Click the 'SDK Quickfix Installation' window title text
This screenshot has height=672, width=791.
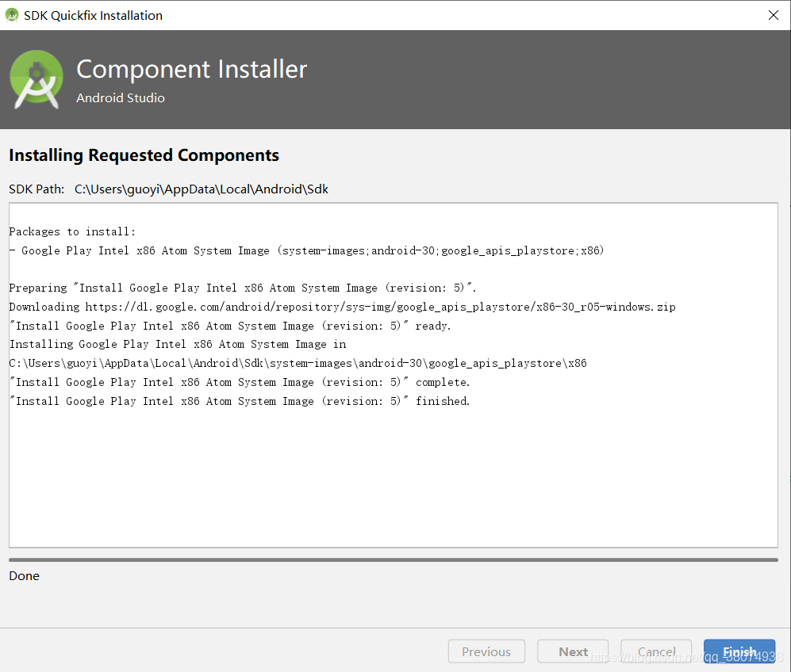94,16
